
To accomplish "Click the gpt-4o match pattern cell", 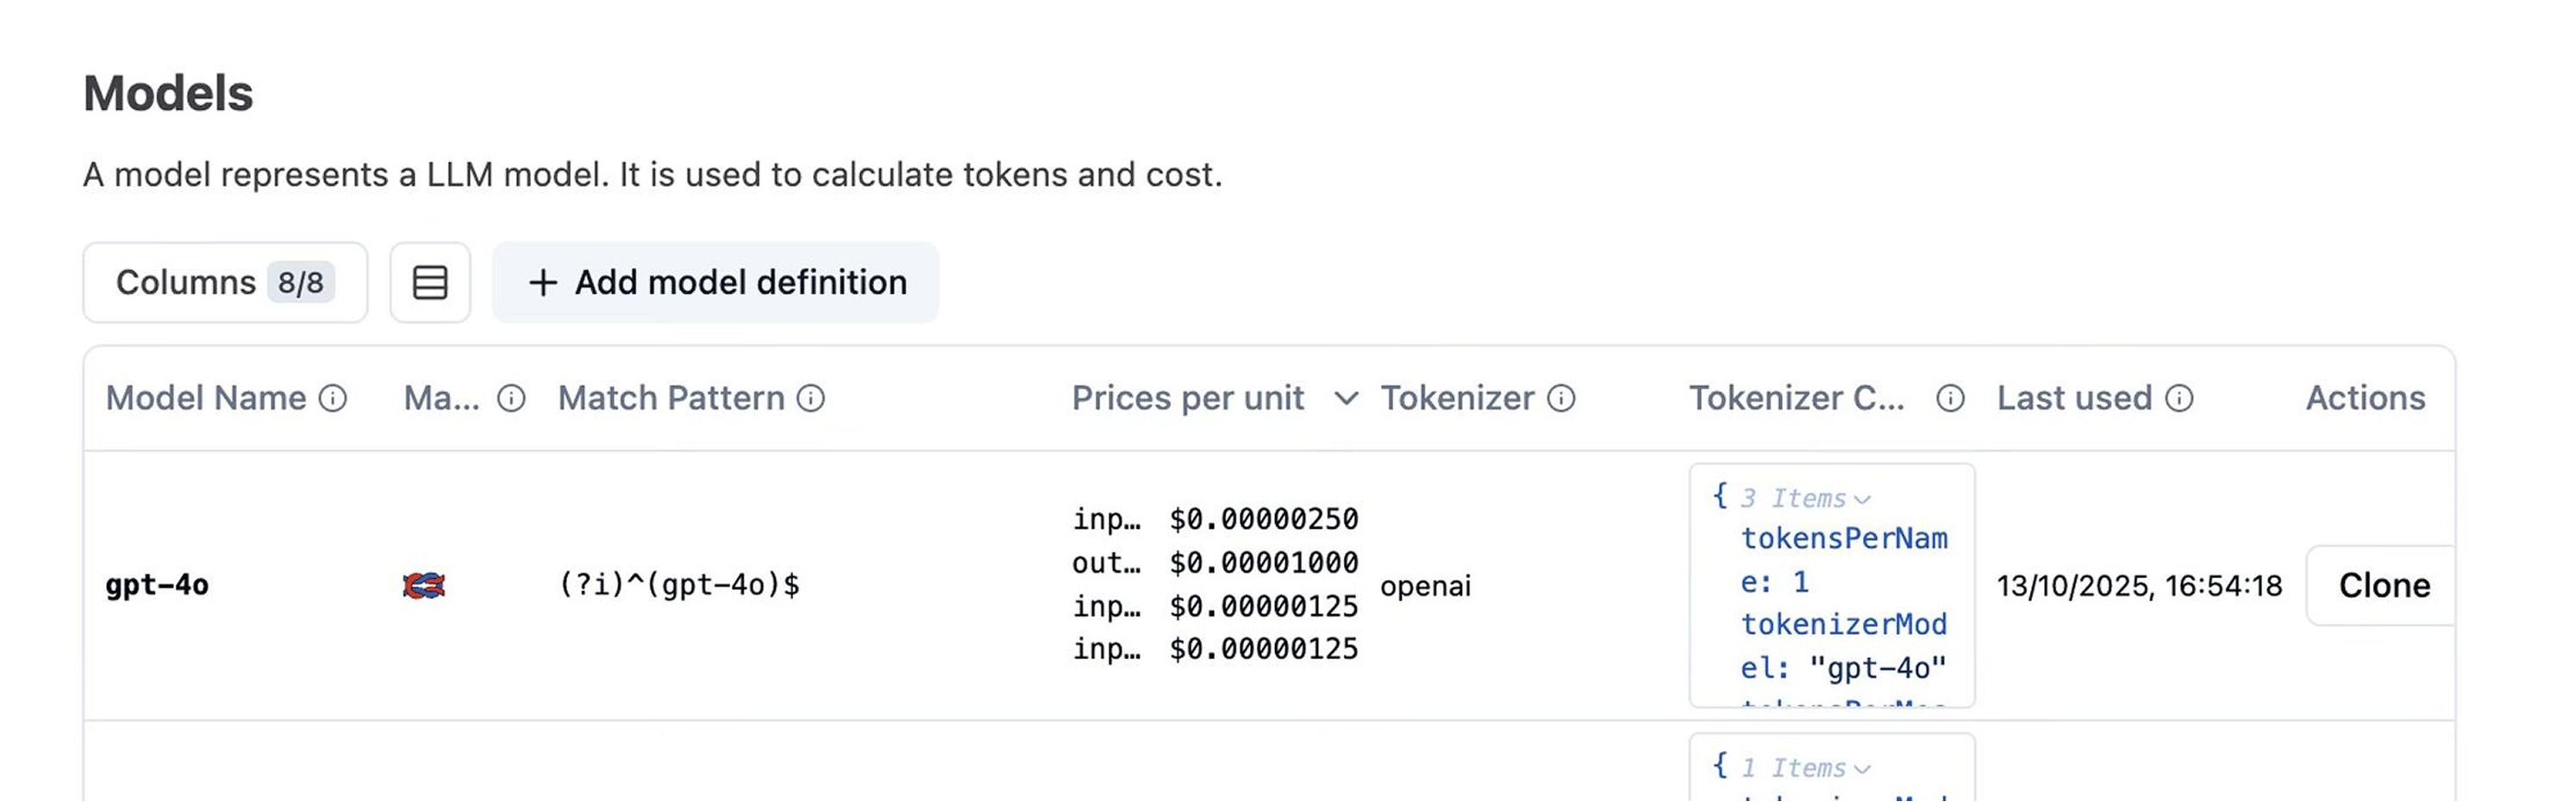I will (x=679, y=586).
